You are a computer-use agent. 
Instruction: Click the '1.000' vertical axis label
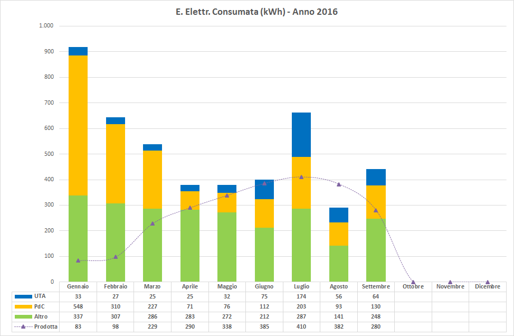46,26
